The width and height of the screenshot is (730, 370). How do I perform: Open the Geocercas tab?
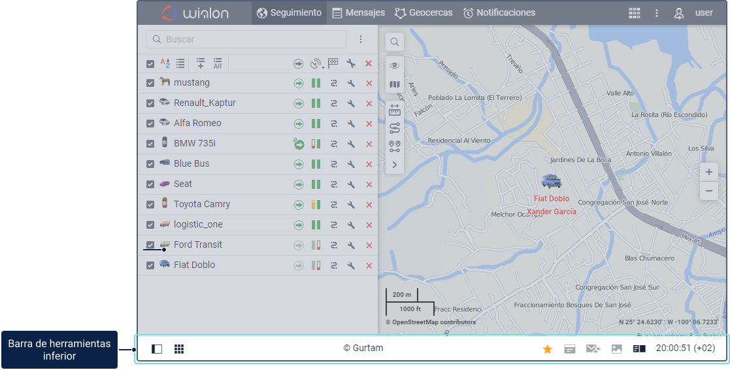point(423,12)
